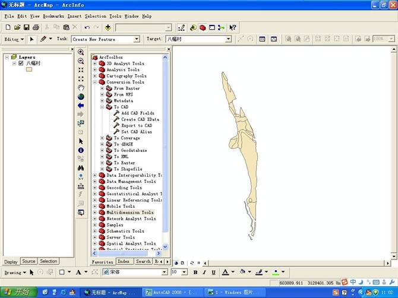Open the Editor dropdown button
398x298 pixels.
[14, 39]
